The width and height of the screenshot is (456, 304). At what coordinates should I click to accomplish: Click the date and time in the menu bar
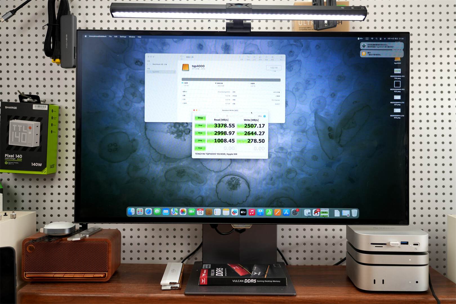point(395,39)
